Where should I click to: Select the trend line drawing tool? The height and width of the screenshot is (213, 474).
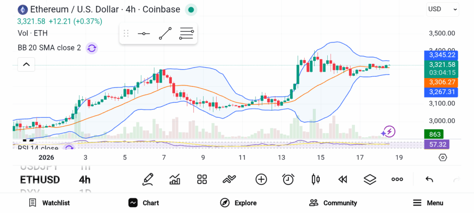coord(165,34)
